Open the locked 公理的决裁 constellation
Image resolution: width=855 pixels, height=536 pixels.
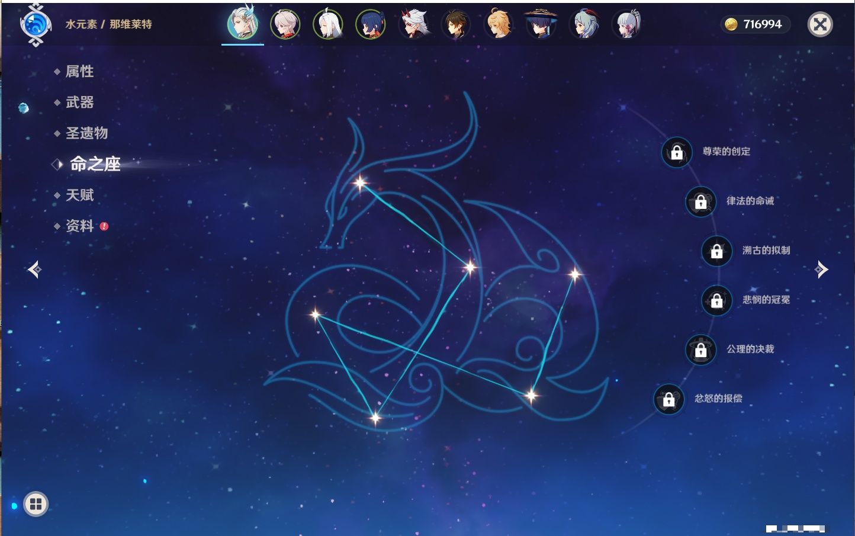pos(700,350)
